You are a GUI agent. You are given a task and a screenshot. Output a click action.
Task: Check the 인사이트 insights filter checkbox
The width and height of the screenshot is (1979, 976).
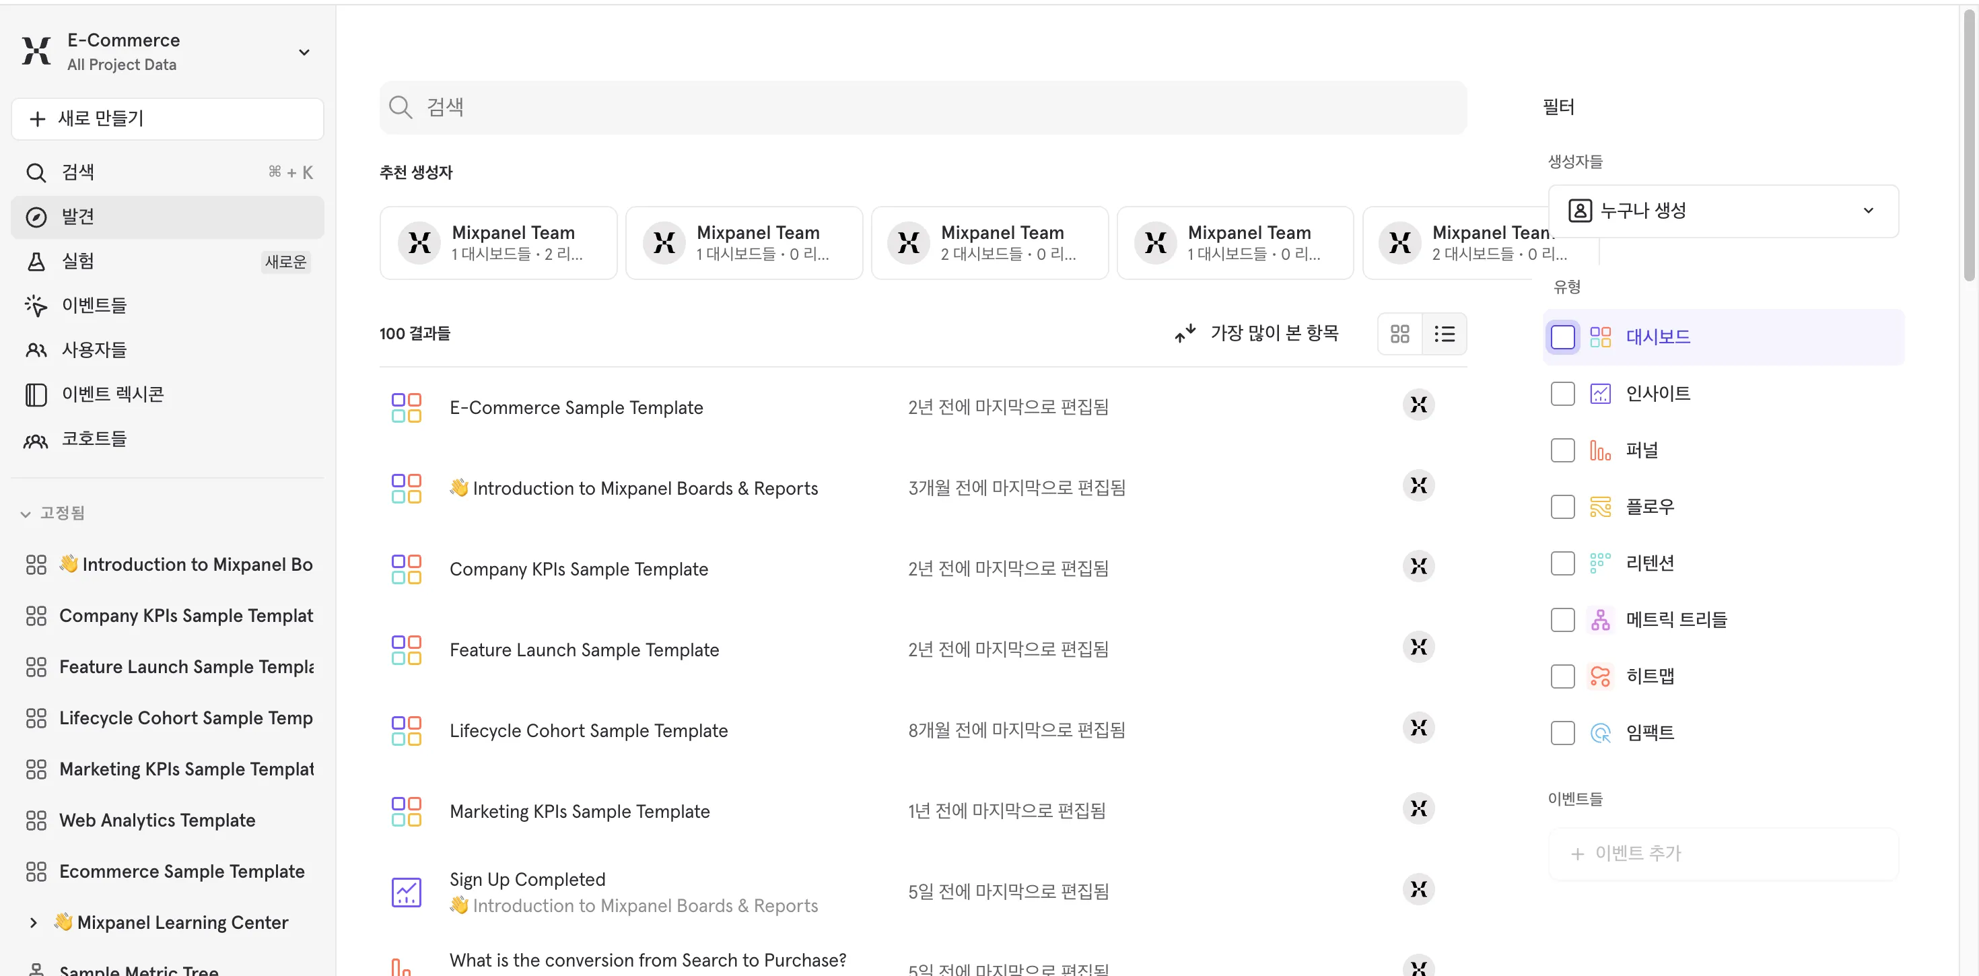[1562, 394]
